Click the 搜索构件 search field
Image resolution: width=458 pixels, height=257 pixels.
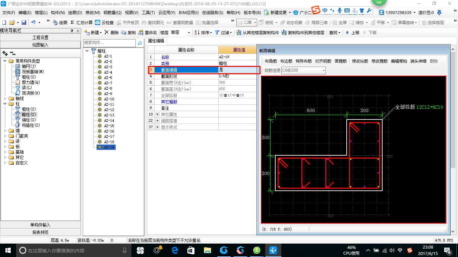point(109,43)
